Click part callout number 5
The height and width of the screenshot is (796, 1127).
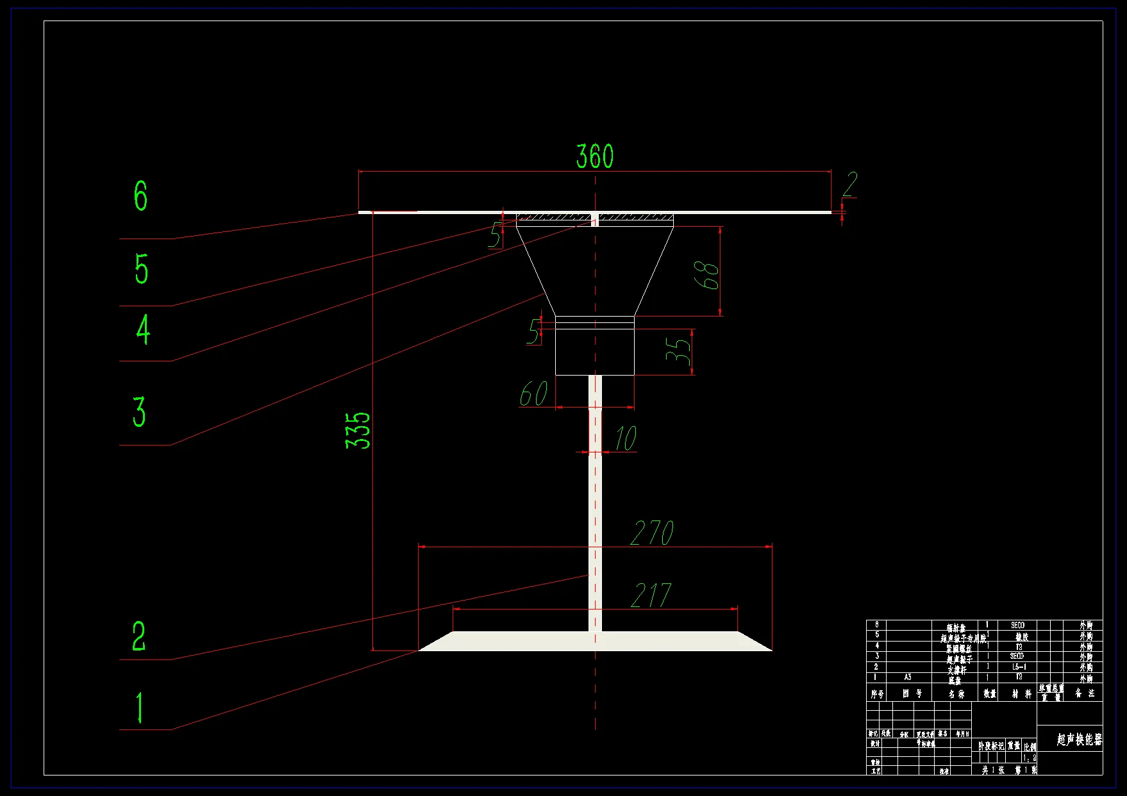click(x=141, y=269)
